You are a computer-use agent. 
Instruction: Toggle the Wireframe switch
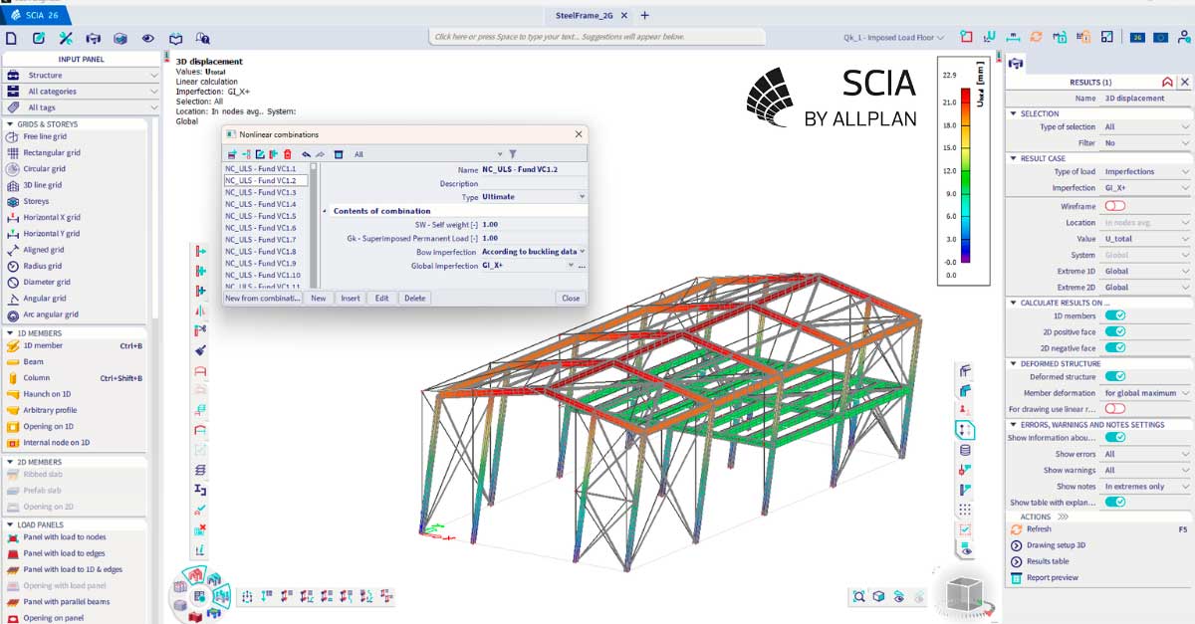tap(1114, 206)
